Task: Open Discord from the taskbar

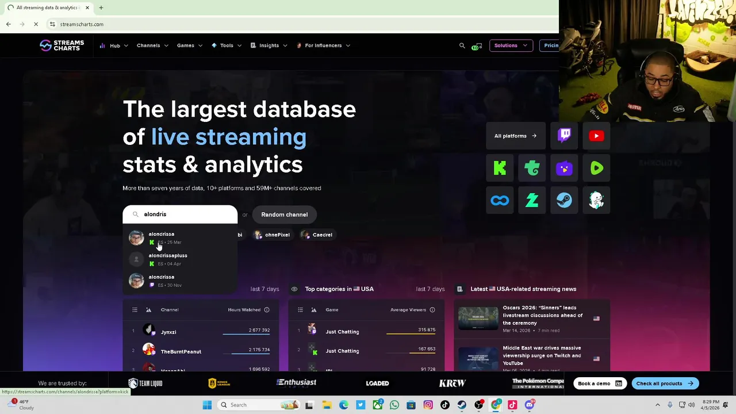Action: [x=530, y=405]
